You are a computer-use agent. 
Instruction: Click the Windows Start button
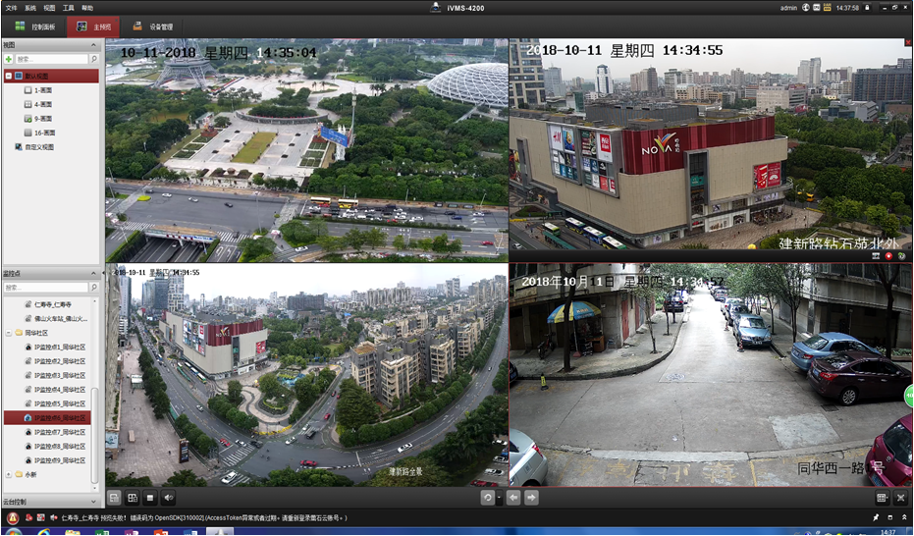coord(12,532)
